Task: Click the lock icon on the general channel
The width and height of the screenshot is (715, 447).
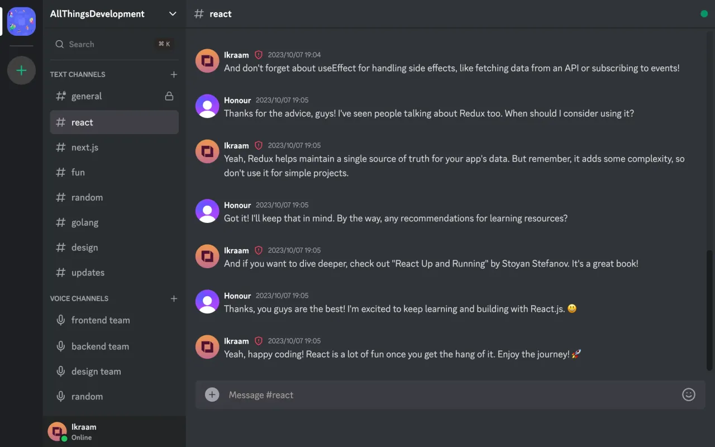Action: click(x=169, y=96)
